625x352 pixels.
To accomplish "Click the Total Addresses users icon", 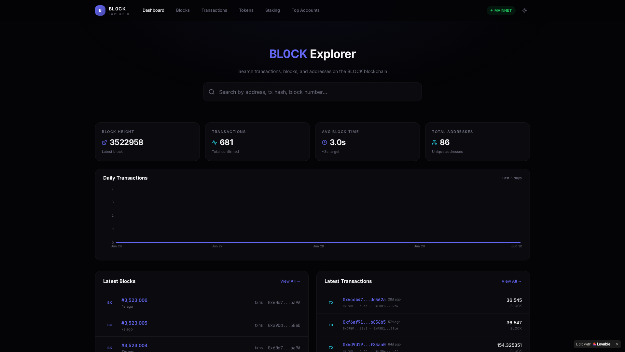I will 435,142.
